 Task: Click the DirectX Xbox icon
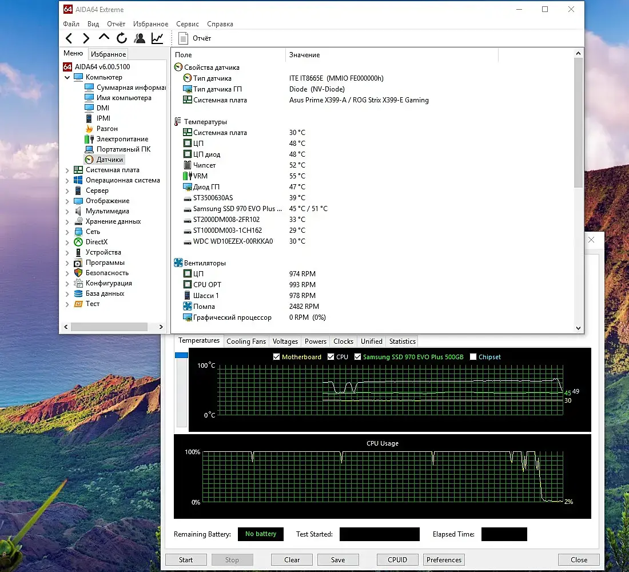click(78, 242)
